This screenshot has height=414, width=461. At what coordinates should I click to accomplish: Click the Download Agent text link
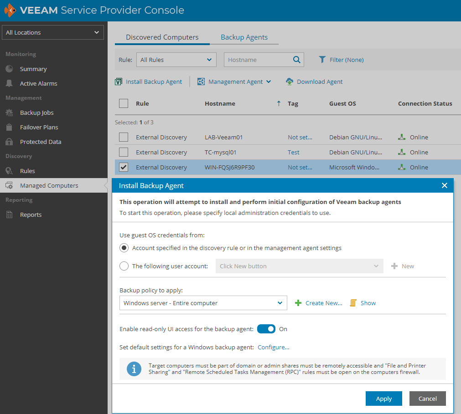click(320, 82)
